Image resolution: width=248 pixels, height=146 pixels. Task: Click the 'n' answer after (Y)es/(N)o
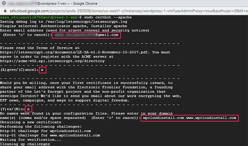click(28, 109)
